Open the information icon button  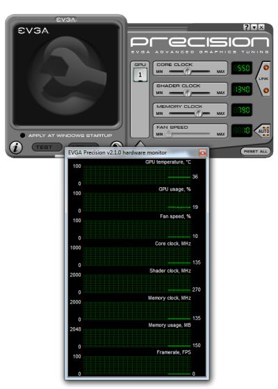[16, 148]
